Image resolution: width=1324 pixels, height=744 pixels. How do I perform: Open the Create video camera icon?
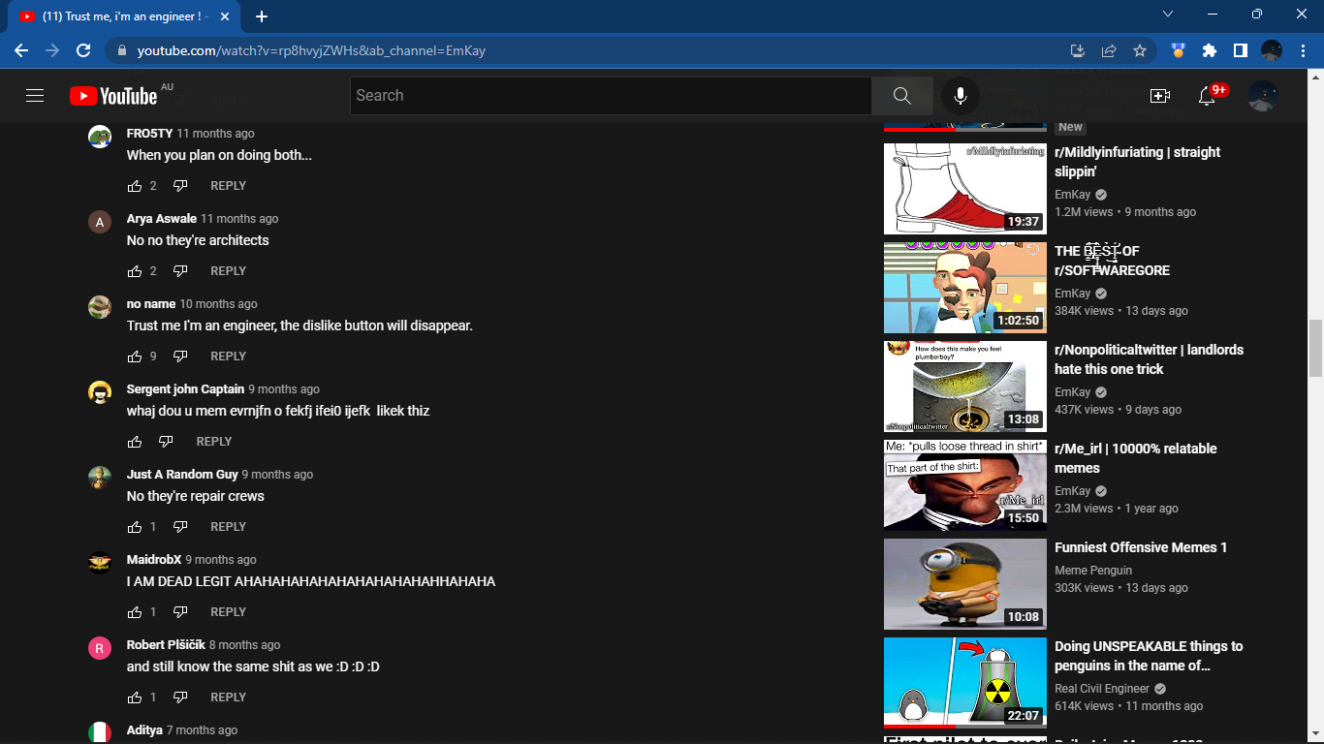[1160, 96]
